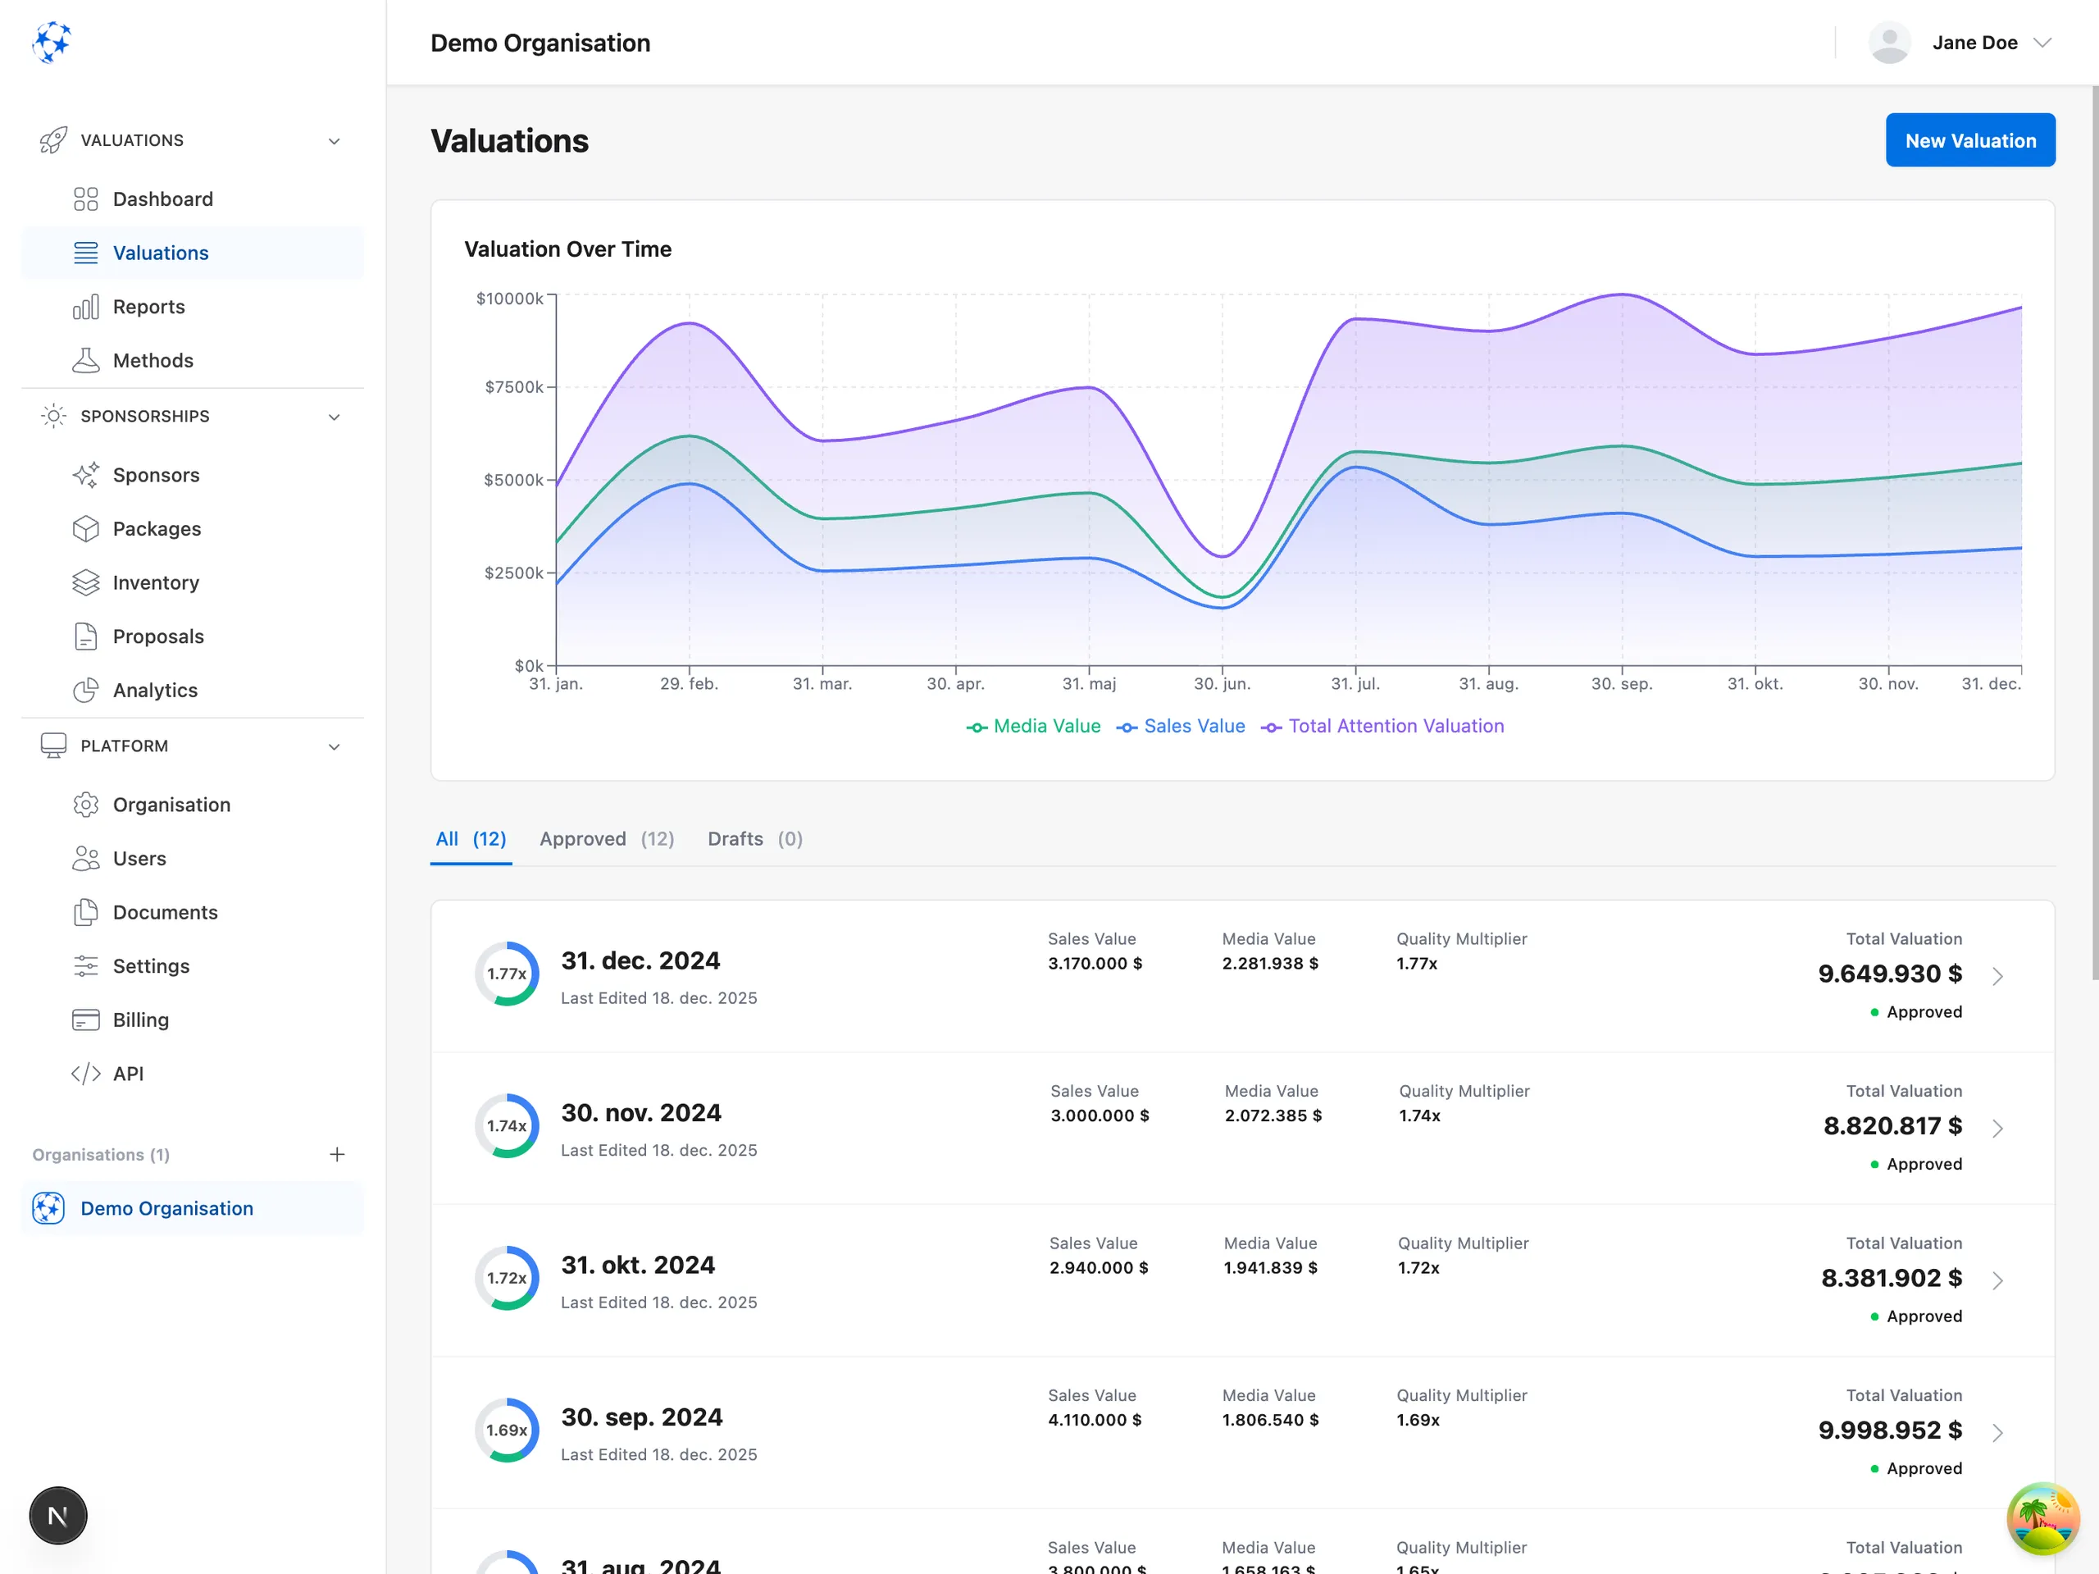Open Sponsors via the sparkle icon

pos(85,475)
